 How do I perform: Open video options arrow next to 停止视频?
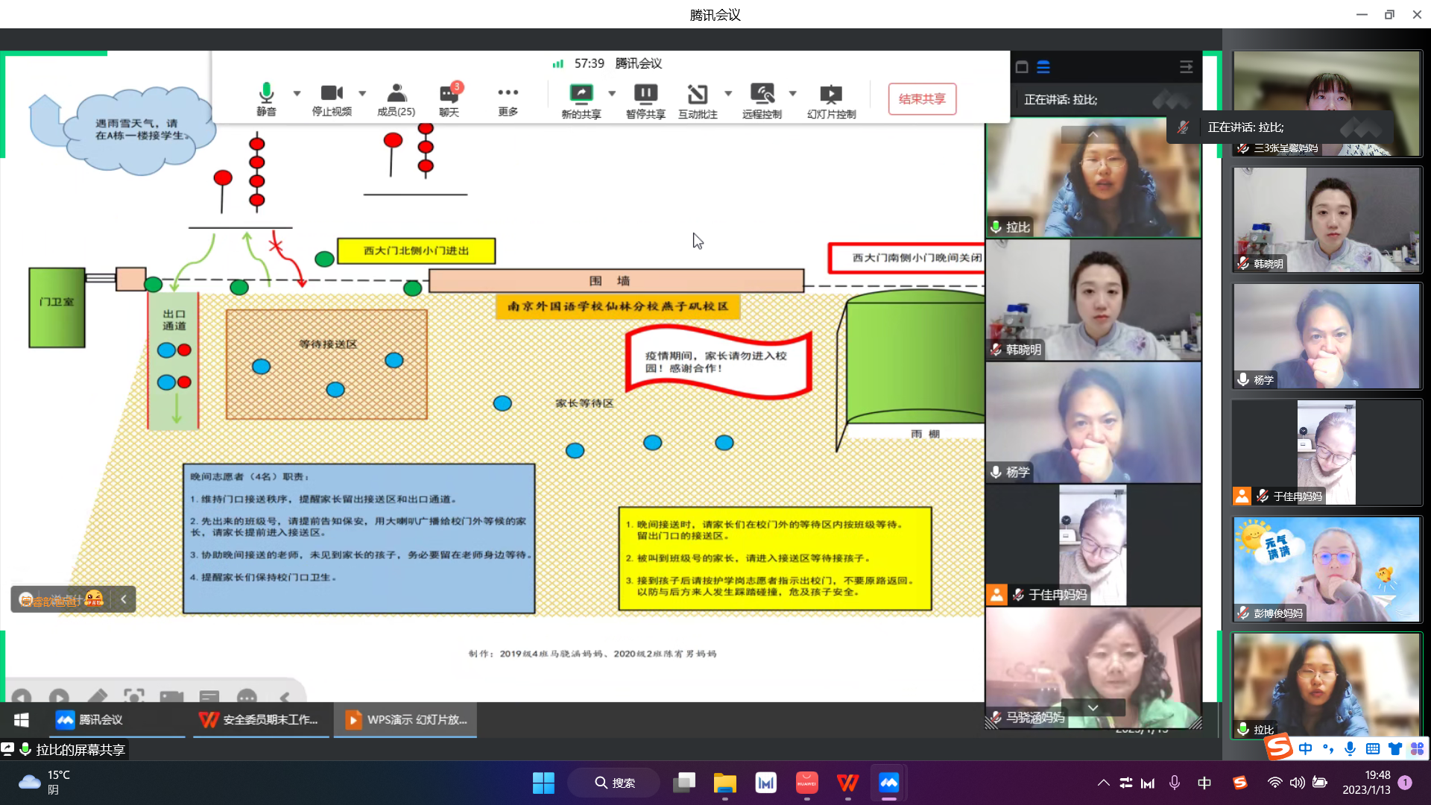point(362,93)
